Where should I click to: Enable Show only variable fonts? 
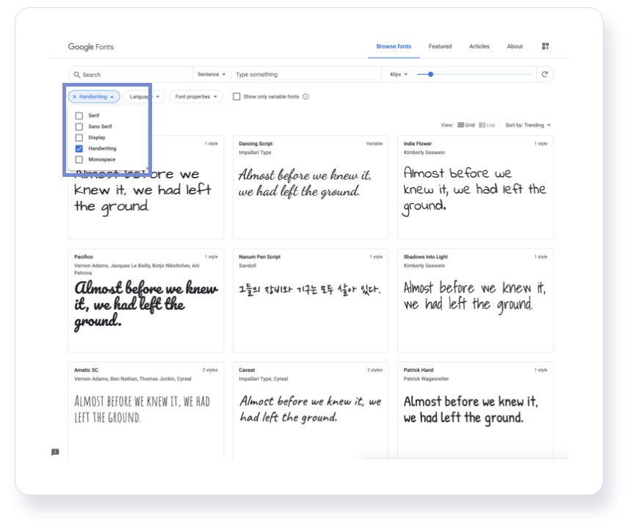click(x=236, y=97)
